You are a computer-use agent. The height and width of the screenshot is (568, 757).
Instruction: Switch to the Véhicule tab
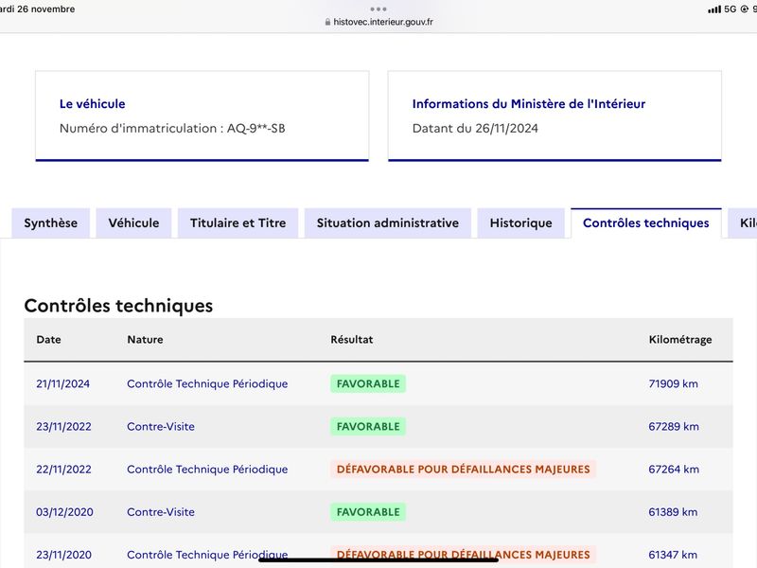tap(133, 223)
